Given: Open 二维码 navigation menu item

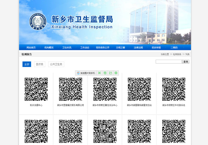Looking at the screenshot, I should 174,48.
